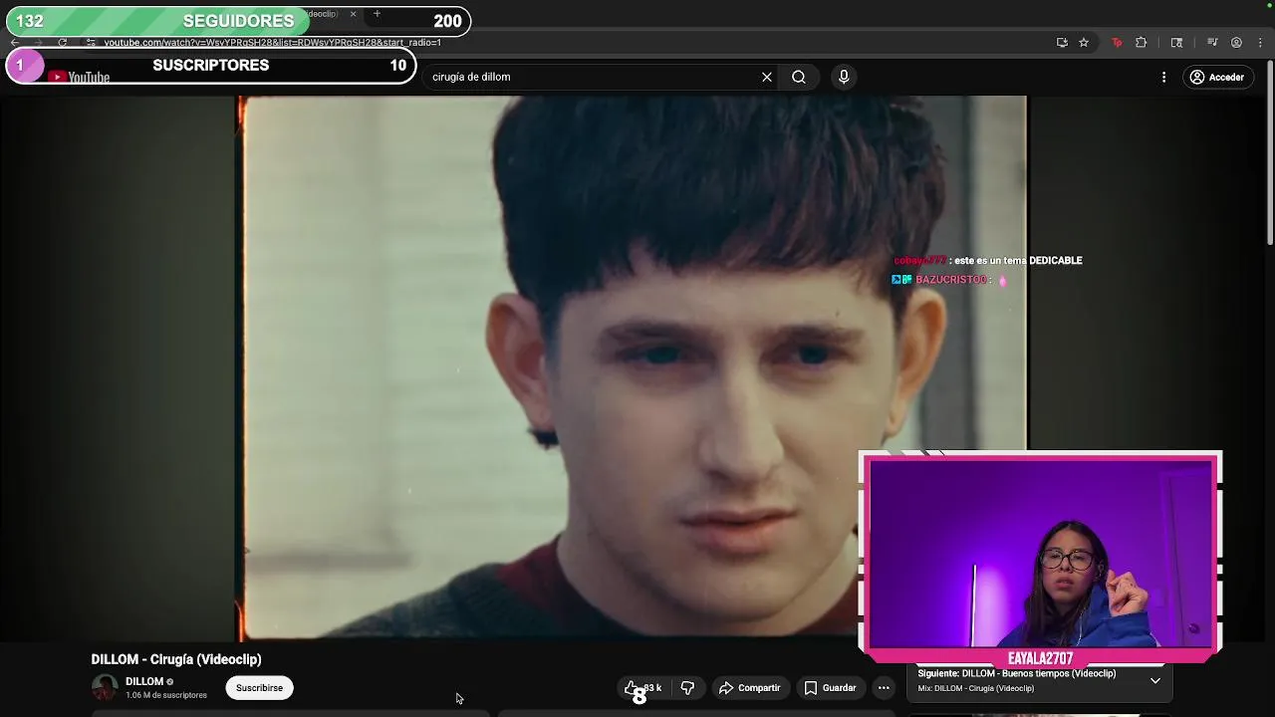Open the DILLOM channel name link

click(144, 681)
